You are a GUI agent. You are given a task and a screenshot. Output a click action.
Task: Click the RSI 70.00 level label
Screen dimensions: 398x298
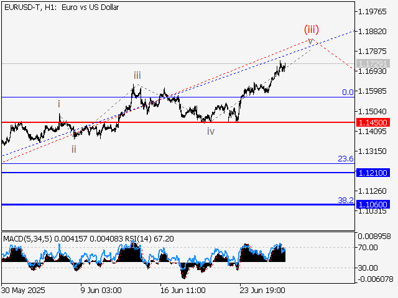367,247
